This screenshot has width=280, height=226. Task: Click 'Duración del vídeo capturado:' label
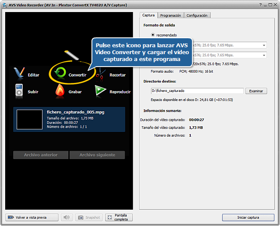[162, 120]
